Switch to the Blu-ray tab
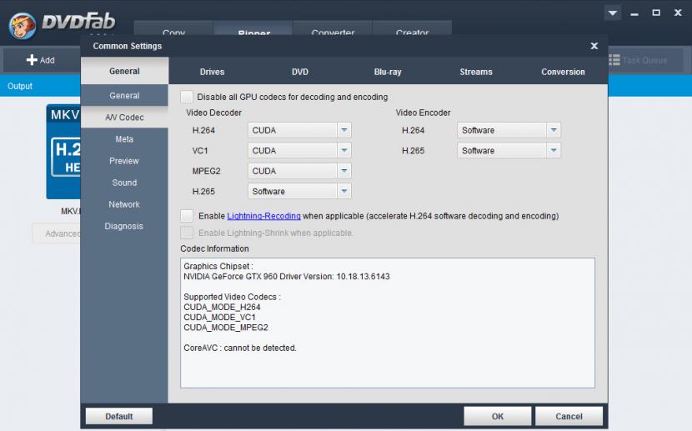 tap(388, 72)
